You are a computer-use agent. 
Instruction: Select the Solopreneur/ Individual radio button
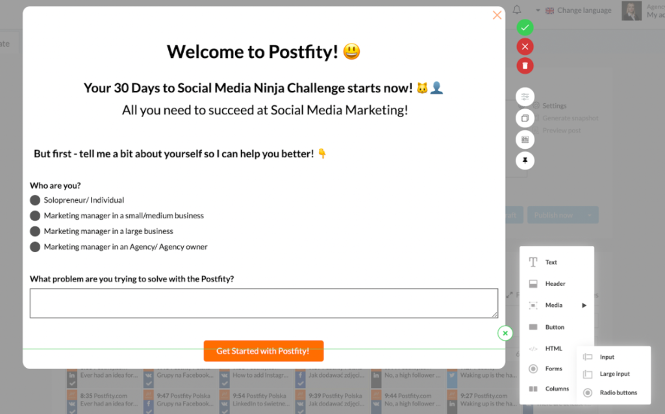[x=35, y=200]
